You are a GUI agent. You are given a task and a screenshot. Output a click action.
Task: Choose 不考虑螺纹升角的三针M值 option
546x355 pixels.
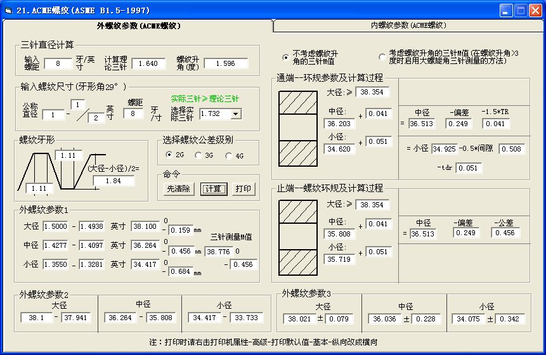pos(285,58)
